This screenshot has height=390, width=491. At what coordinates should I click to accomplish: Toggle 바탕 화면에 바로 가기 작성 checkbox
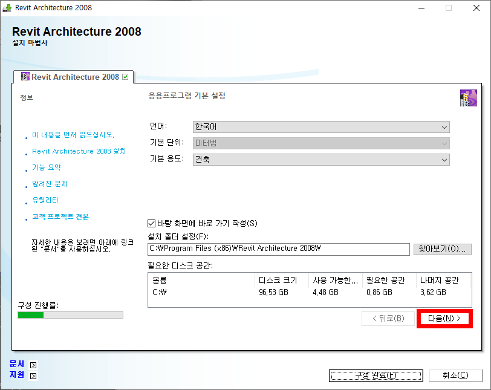tap(151, 224)
